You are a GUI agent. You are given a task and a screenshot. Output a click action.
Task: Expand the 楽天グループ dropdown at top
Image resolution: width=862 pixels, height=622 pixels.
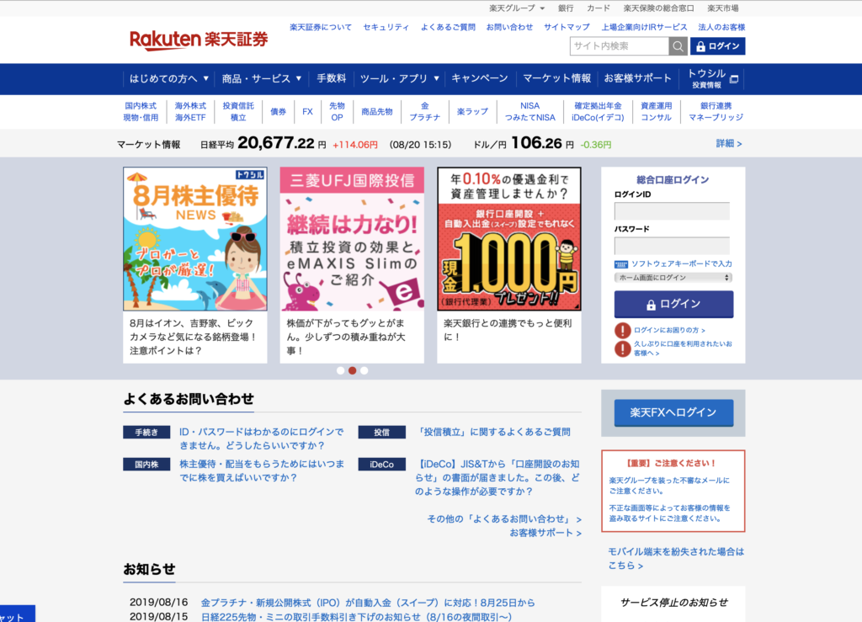(517, 8)
